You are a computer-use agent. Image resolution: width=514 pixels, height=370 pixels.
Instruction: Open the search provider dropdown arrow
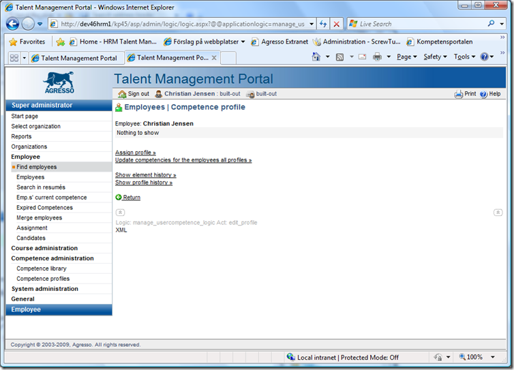click(502, 24)
